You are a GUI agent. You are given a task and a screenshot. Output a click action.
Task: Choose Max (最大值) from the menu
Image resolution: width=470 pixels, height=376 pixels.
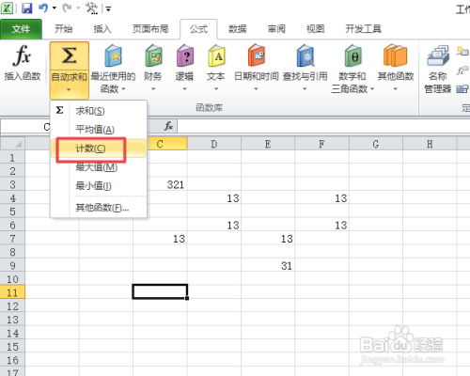point(99,167)
